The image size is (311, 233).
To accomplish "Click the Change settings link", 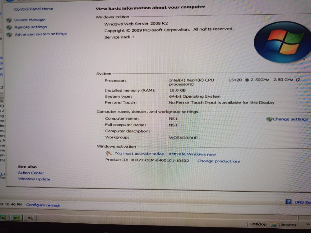I will tap(290, 119).
